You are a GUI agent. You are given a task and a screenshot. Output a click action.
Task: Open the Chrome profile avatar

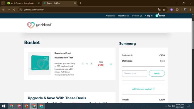coord(185,10)
